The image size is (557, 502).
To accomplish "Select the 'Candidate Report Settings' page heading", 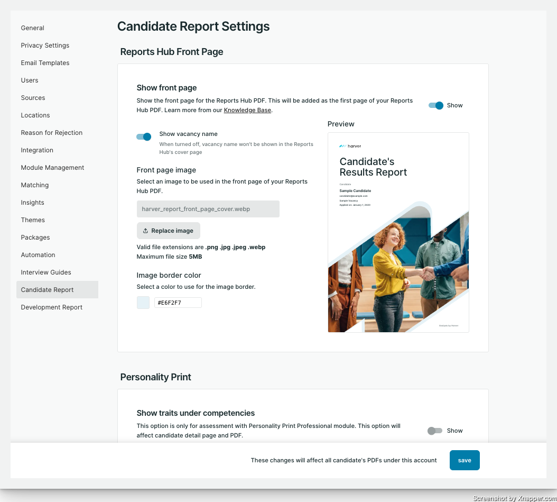I will pos(193,26).
